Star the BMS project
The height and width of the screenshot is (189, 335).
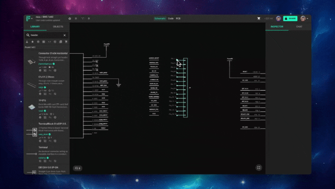(x=70, y=19)
